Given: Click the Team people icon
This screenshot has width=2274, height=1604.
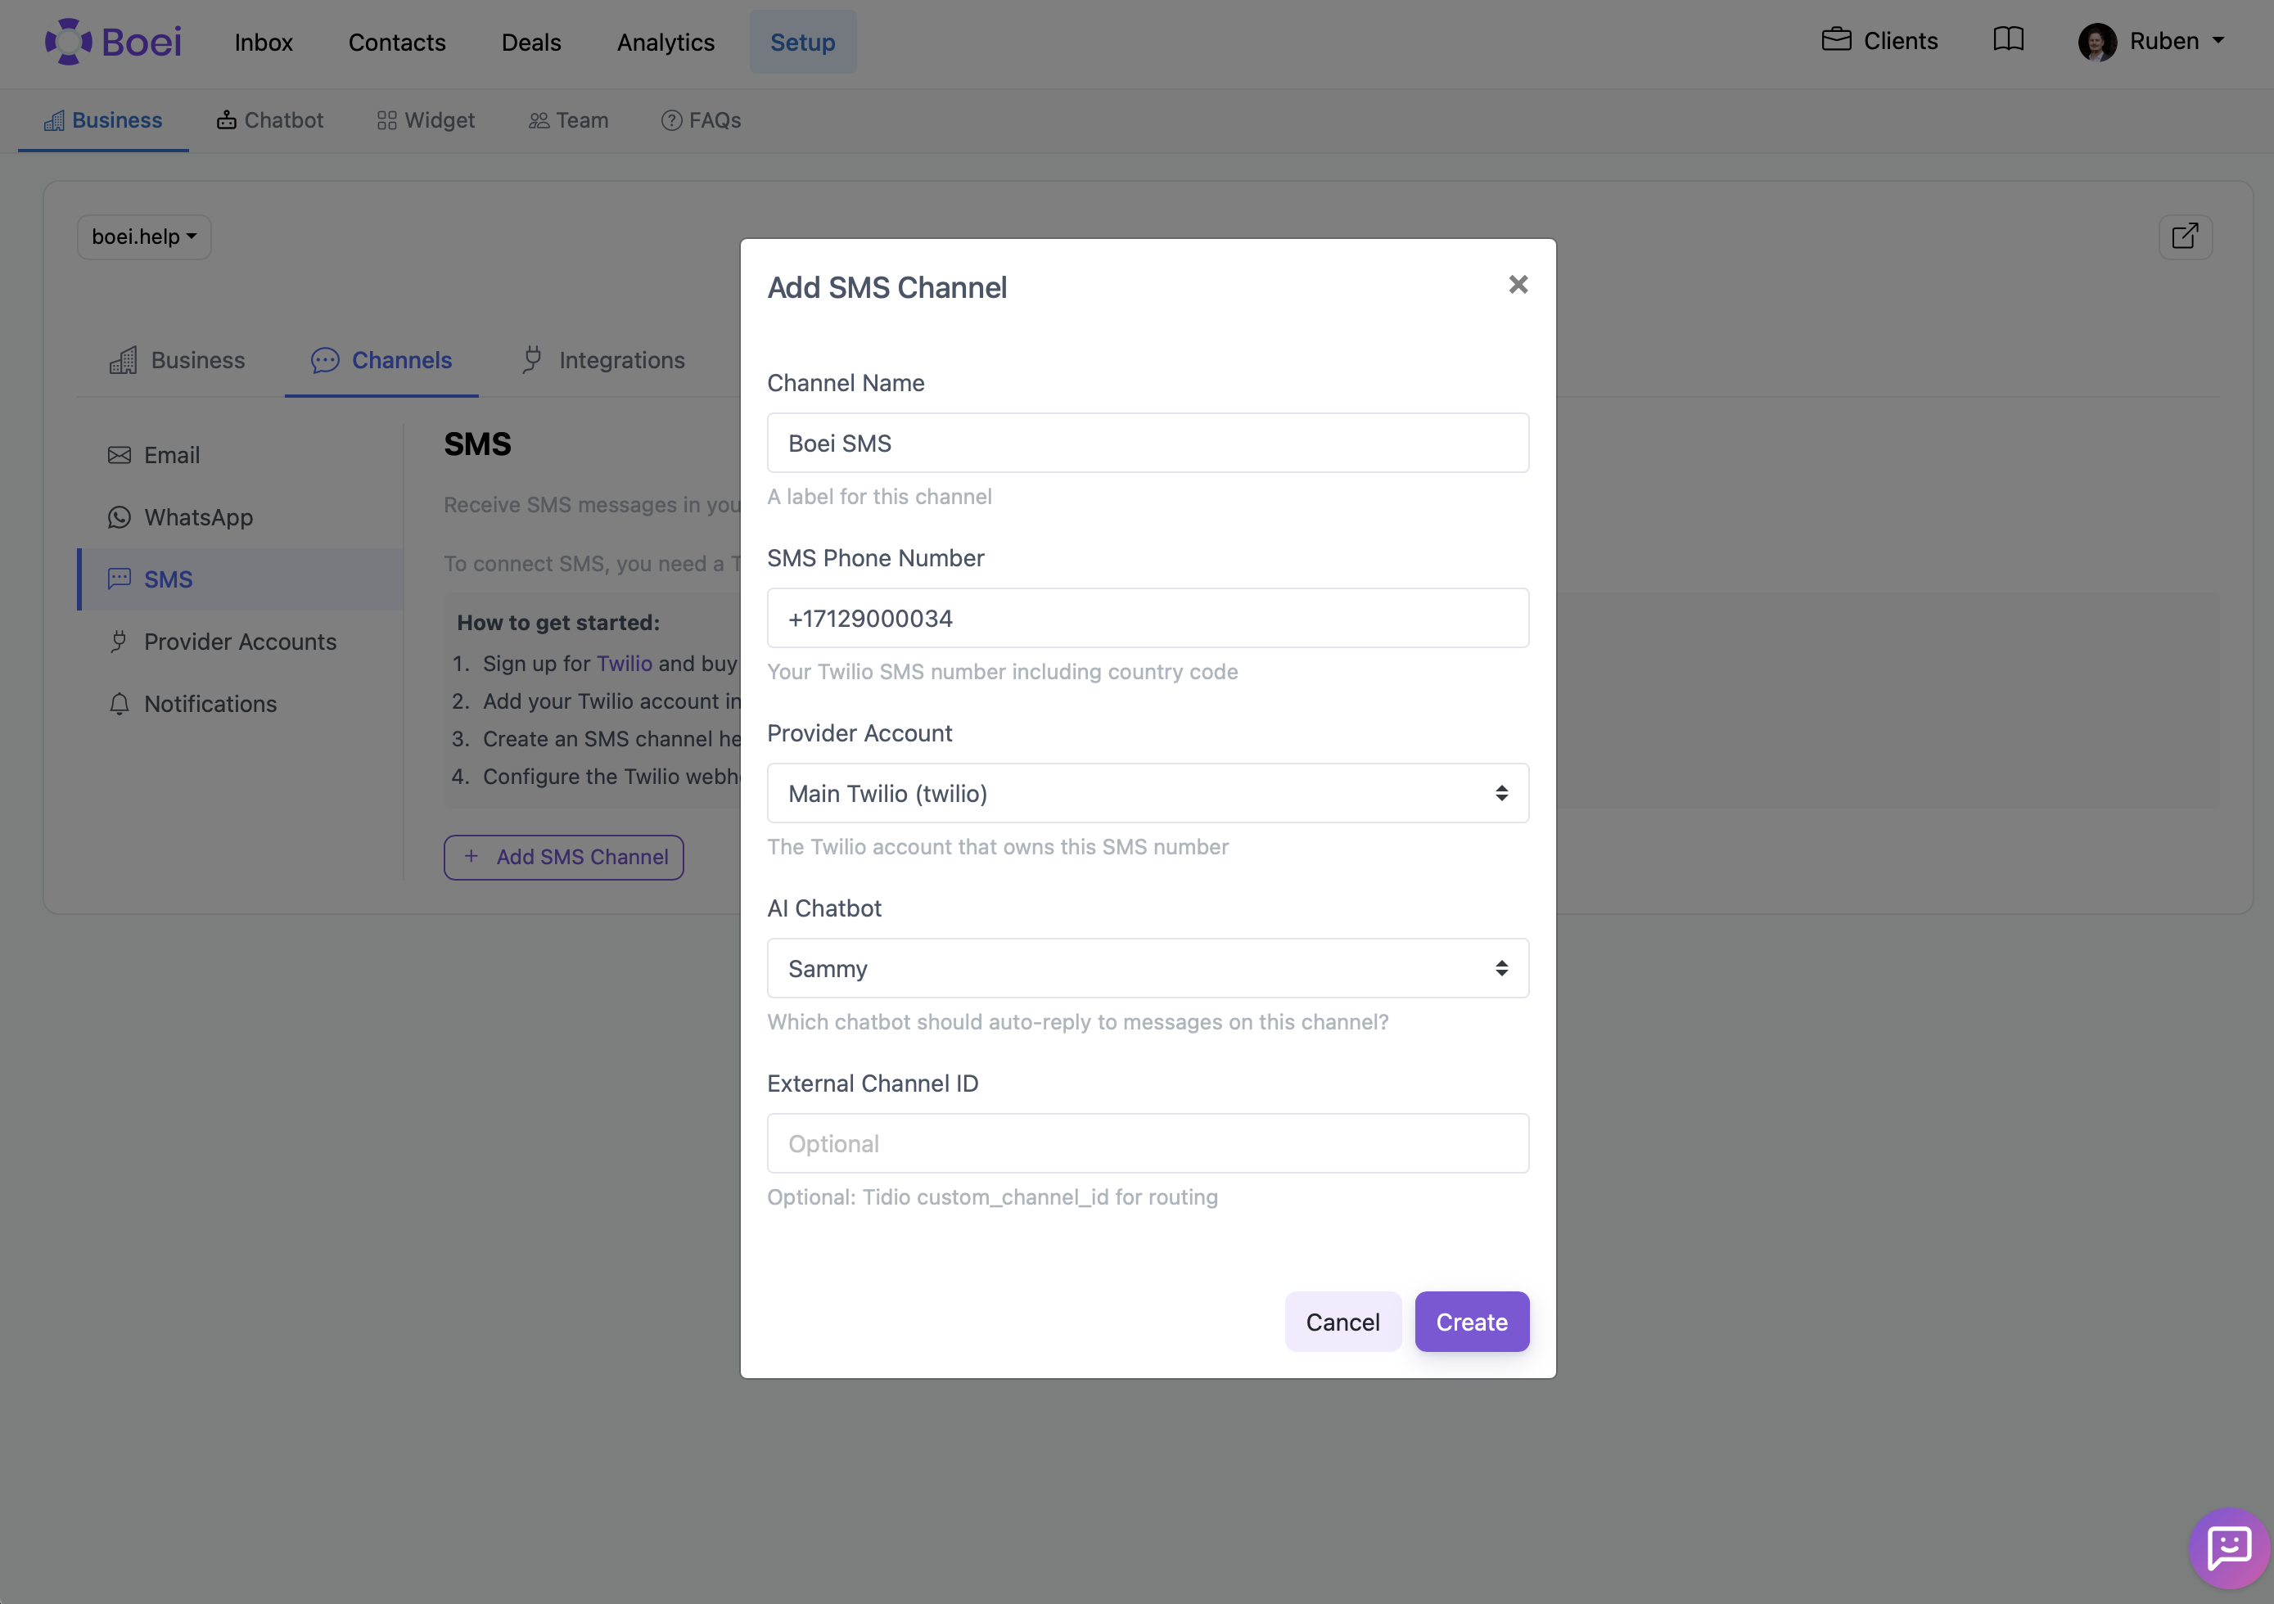Looking at the screenshot, I should click(x=539, y=121).
